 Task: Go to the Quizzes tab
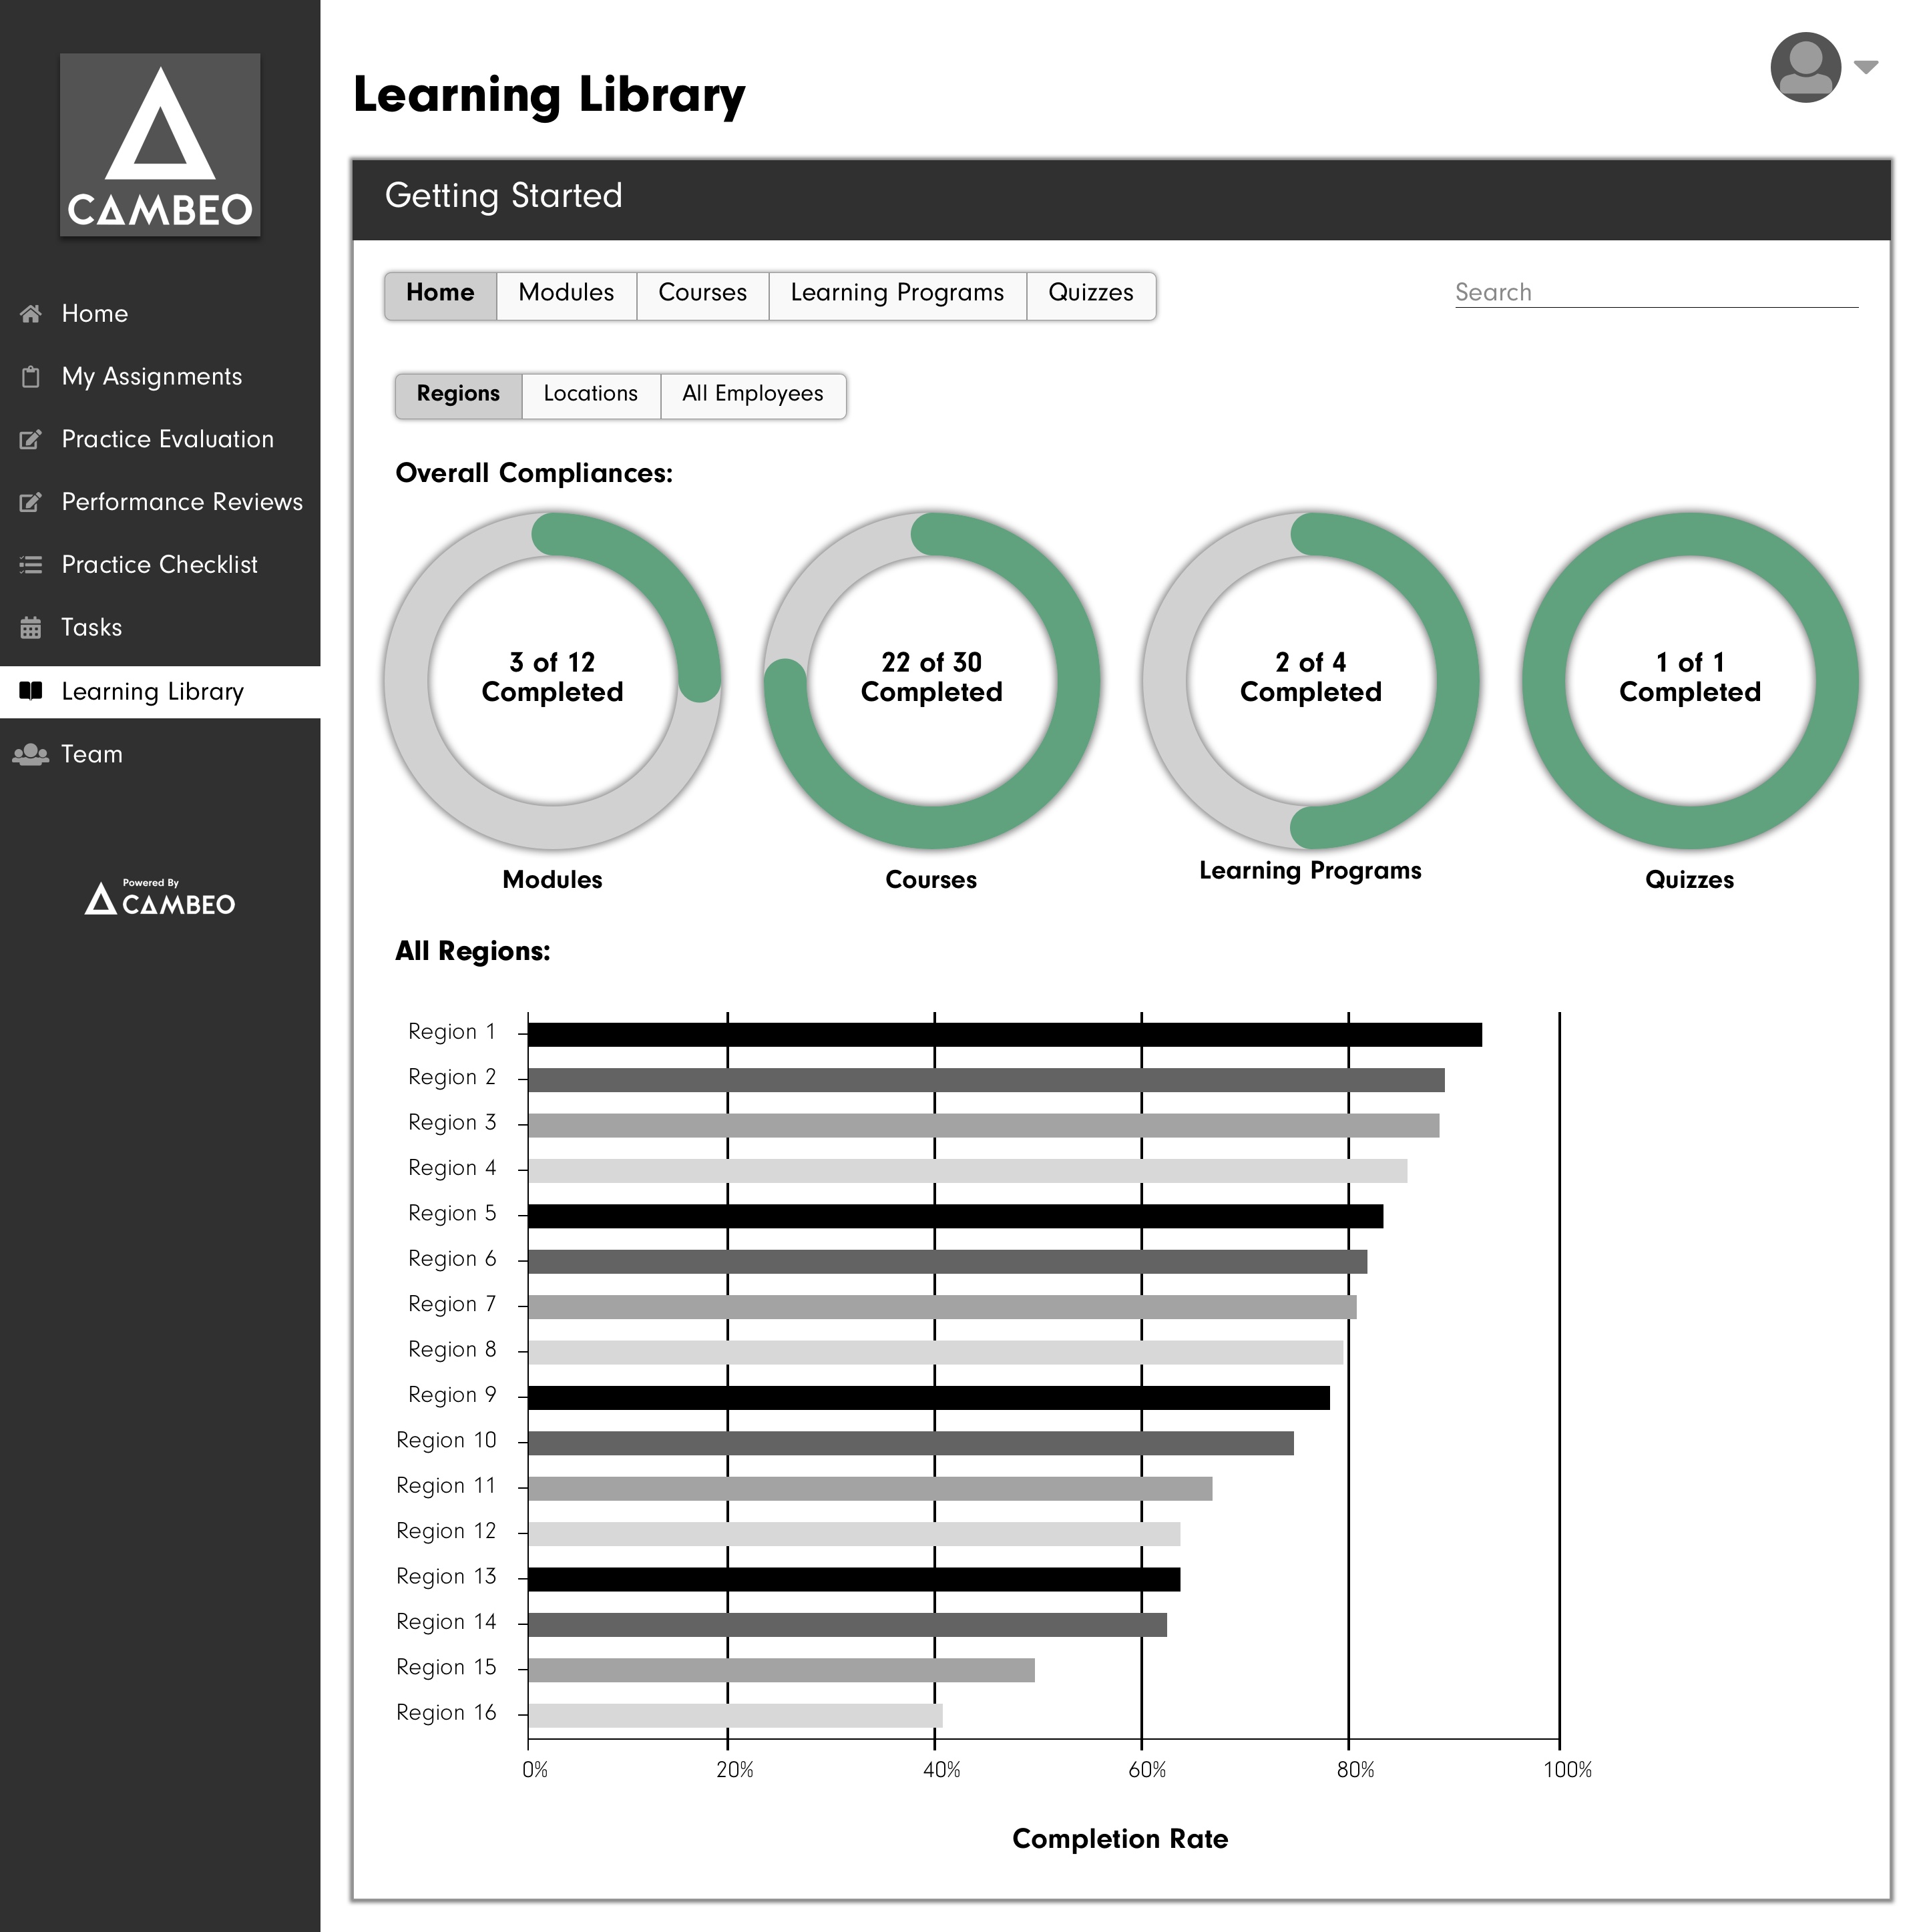[1090, 294]
